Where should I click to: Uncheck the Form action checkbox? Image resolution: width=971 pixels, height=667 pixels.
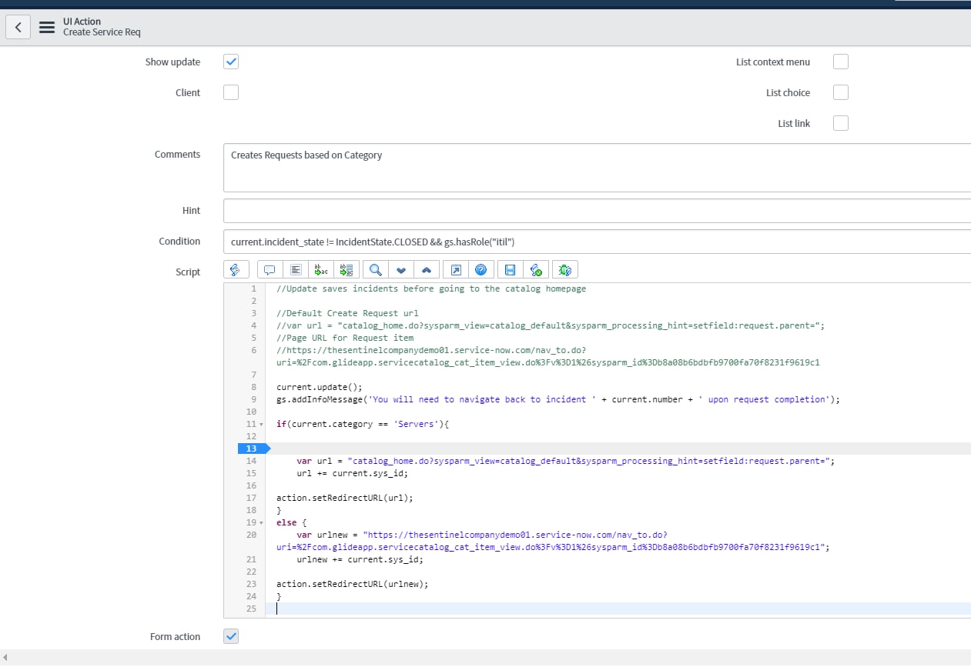pyautogui.click(x=231, y=636)
